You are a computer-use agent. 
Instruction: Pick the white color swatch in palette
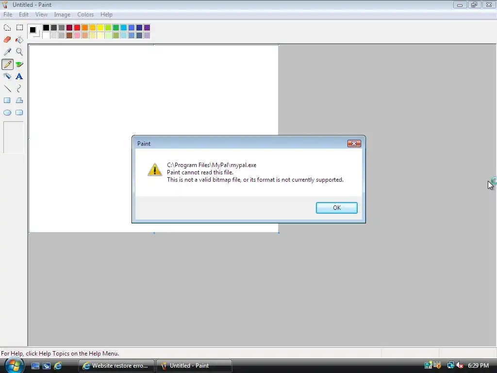46,35
